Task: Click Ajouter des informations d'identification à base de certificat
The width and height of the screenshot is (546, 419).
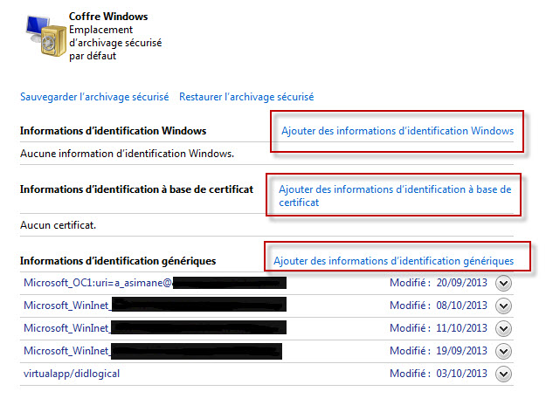Action: click(x=395, y=196)
